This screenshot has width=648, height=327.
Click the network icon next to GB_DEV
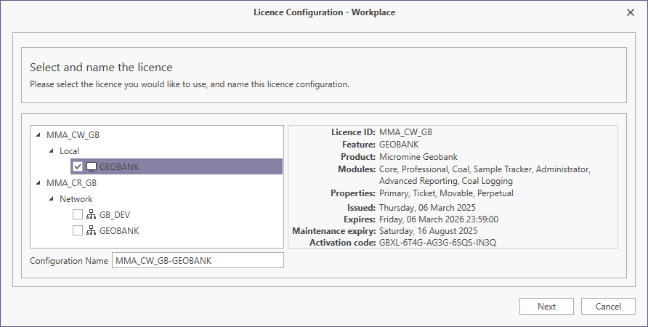point(91,214)
